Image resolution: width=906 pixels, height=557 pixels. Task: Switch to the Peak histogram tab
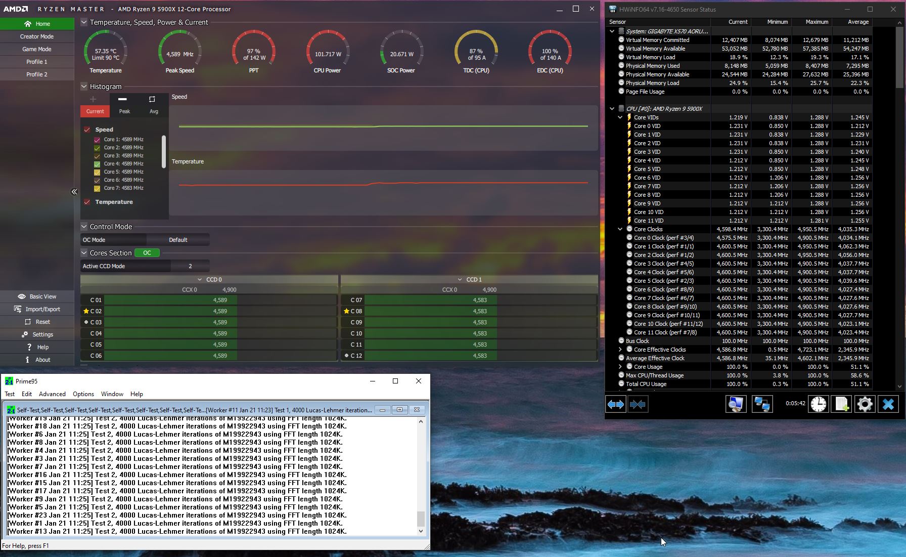124,105
